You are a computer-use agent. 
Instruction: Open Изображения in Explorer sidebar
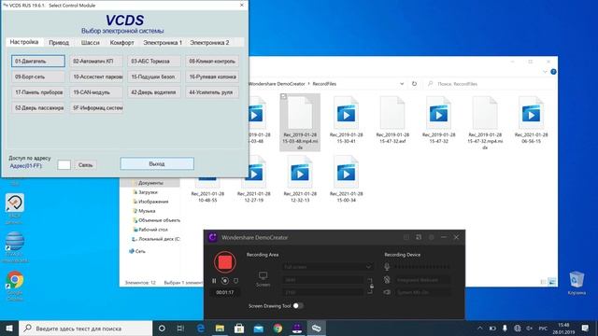point(152,202)
